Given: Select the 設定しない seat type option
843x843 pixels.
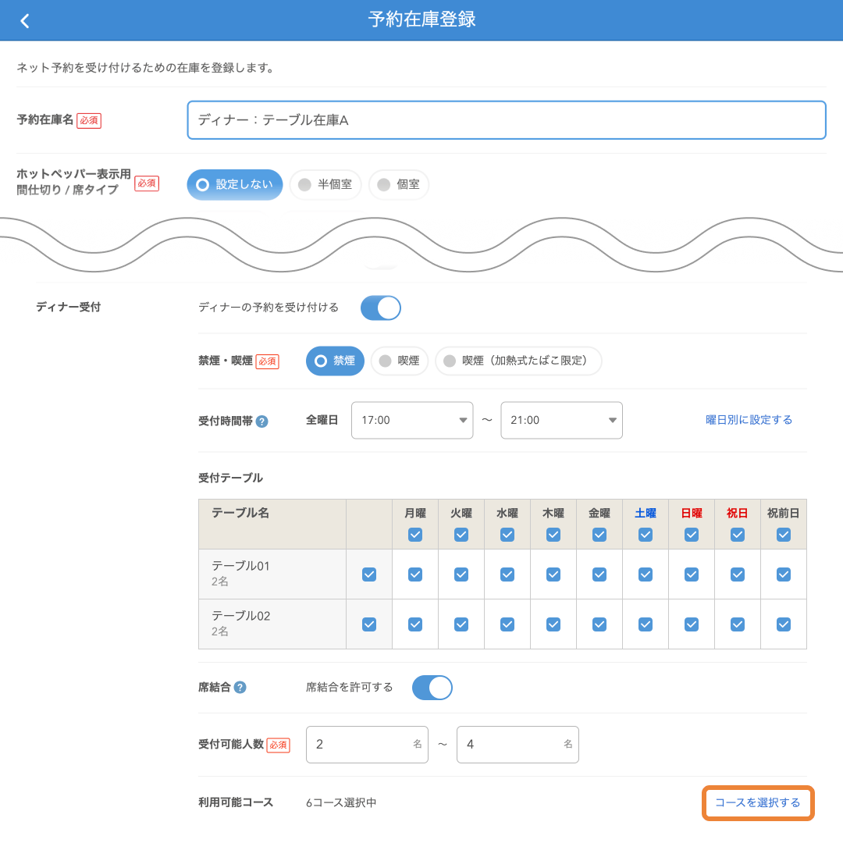Looking at the screenshot, I should point(234,184).
